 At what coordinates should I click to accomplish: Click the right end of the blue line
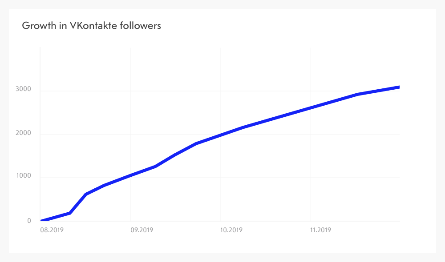[399, 87]
